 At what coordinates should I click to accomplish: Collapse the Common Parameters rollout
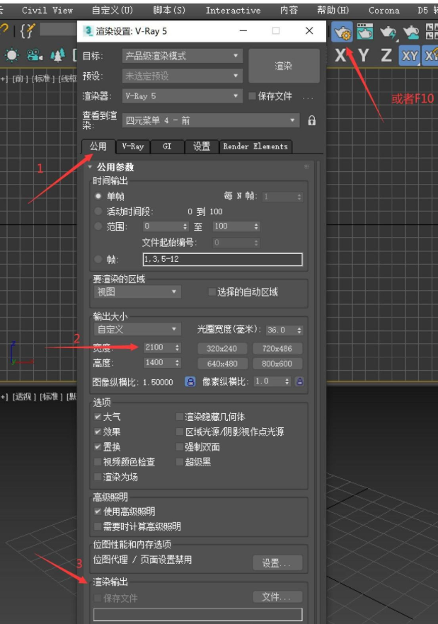pos(90,167)
